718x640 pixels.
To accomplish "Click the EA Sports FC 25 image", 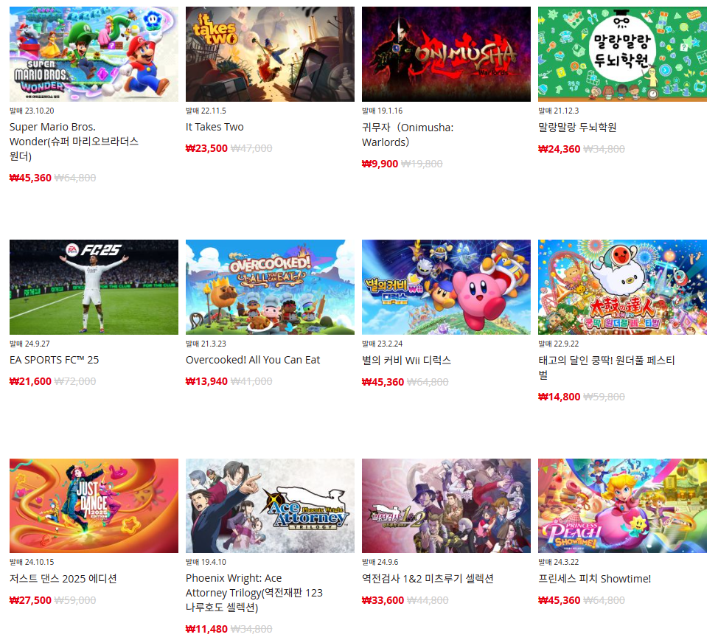I will 94,287.
